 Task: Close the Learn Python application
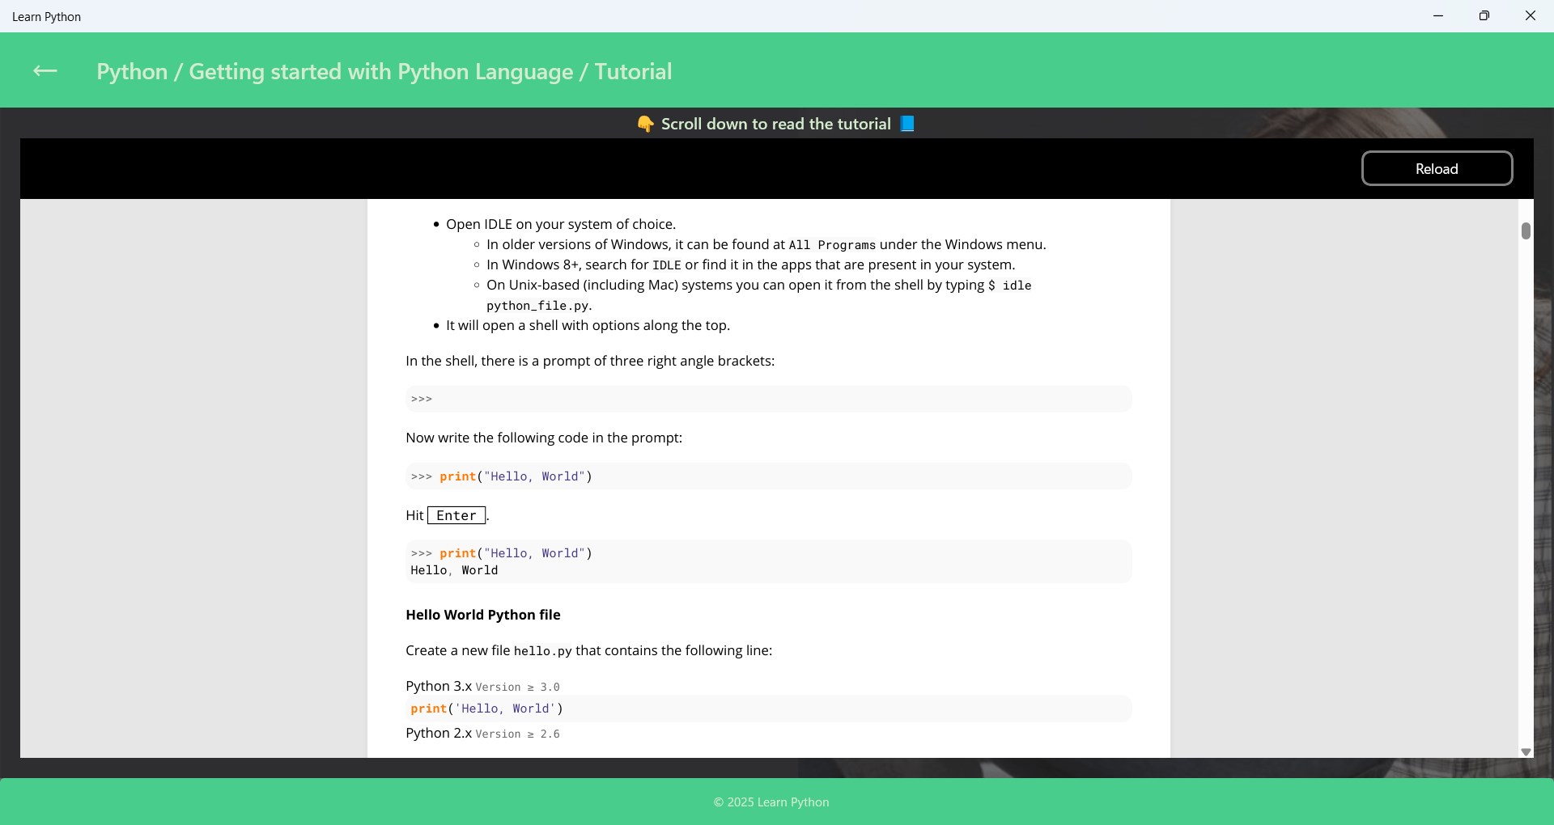point(1531,15)
